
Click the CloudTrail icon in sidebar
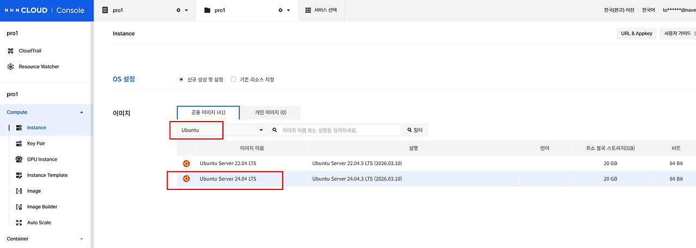coord(10,51)
